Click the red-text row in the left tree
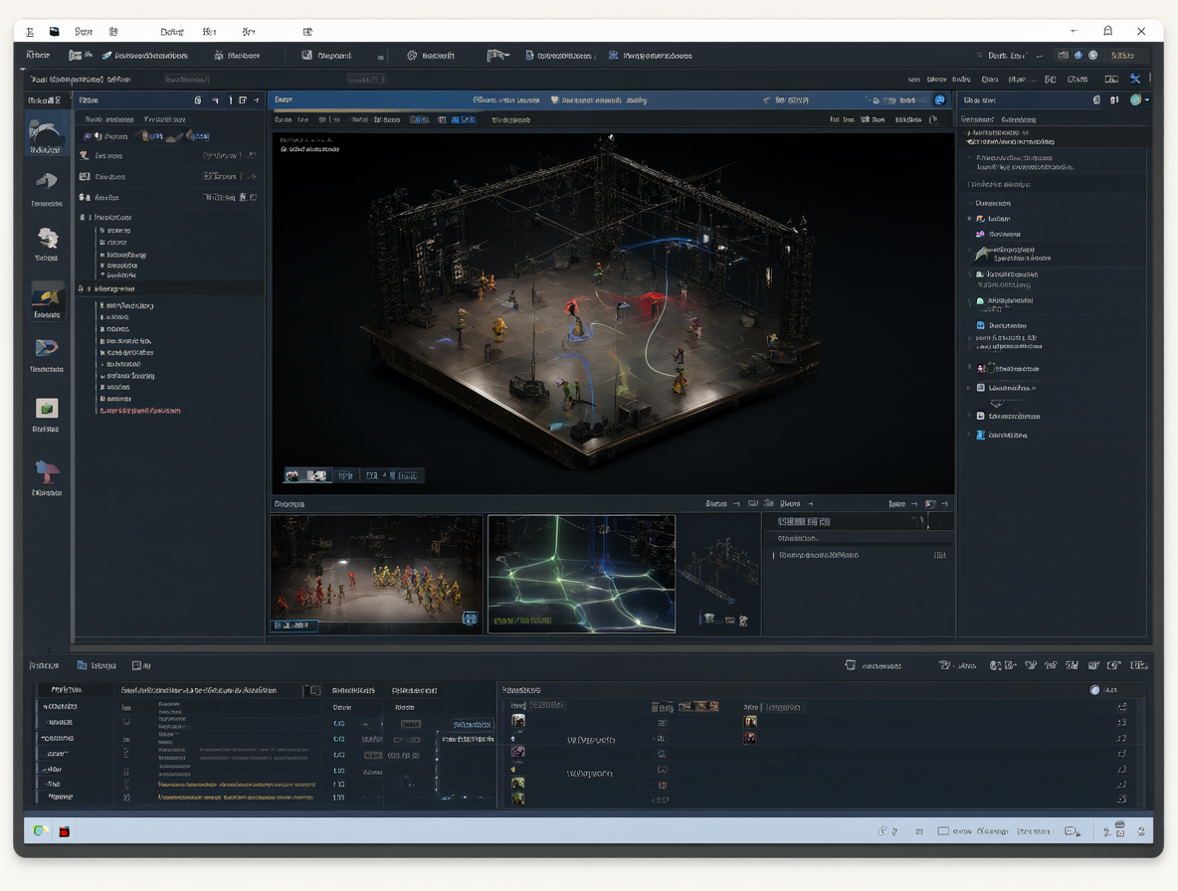Screen dimensions: 1178x891 tap(139, 411)
